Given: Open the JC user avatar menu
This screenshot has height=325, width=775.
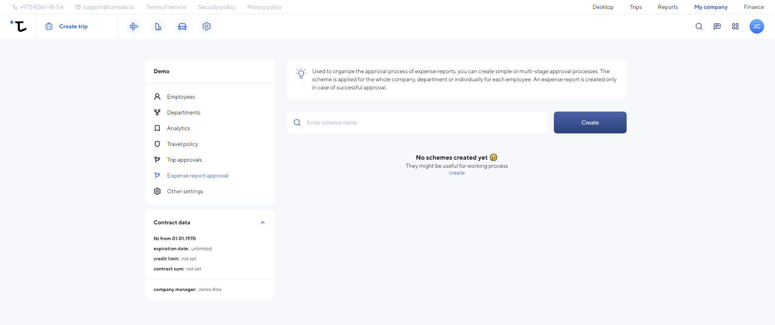Looking at the screenshot, I should click(x=756, y=26).
